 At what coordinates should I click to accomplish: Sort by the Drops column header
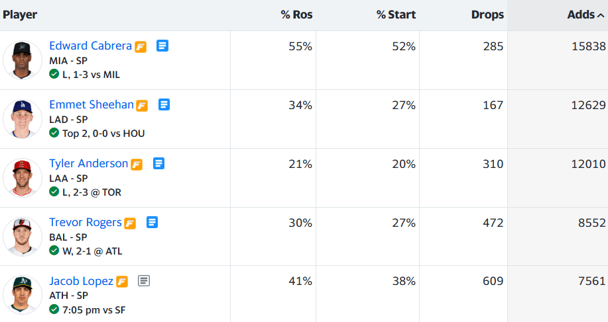point(487,15)
